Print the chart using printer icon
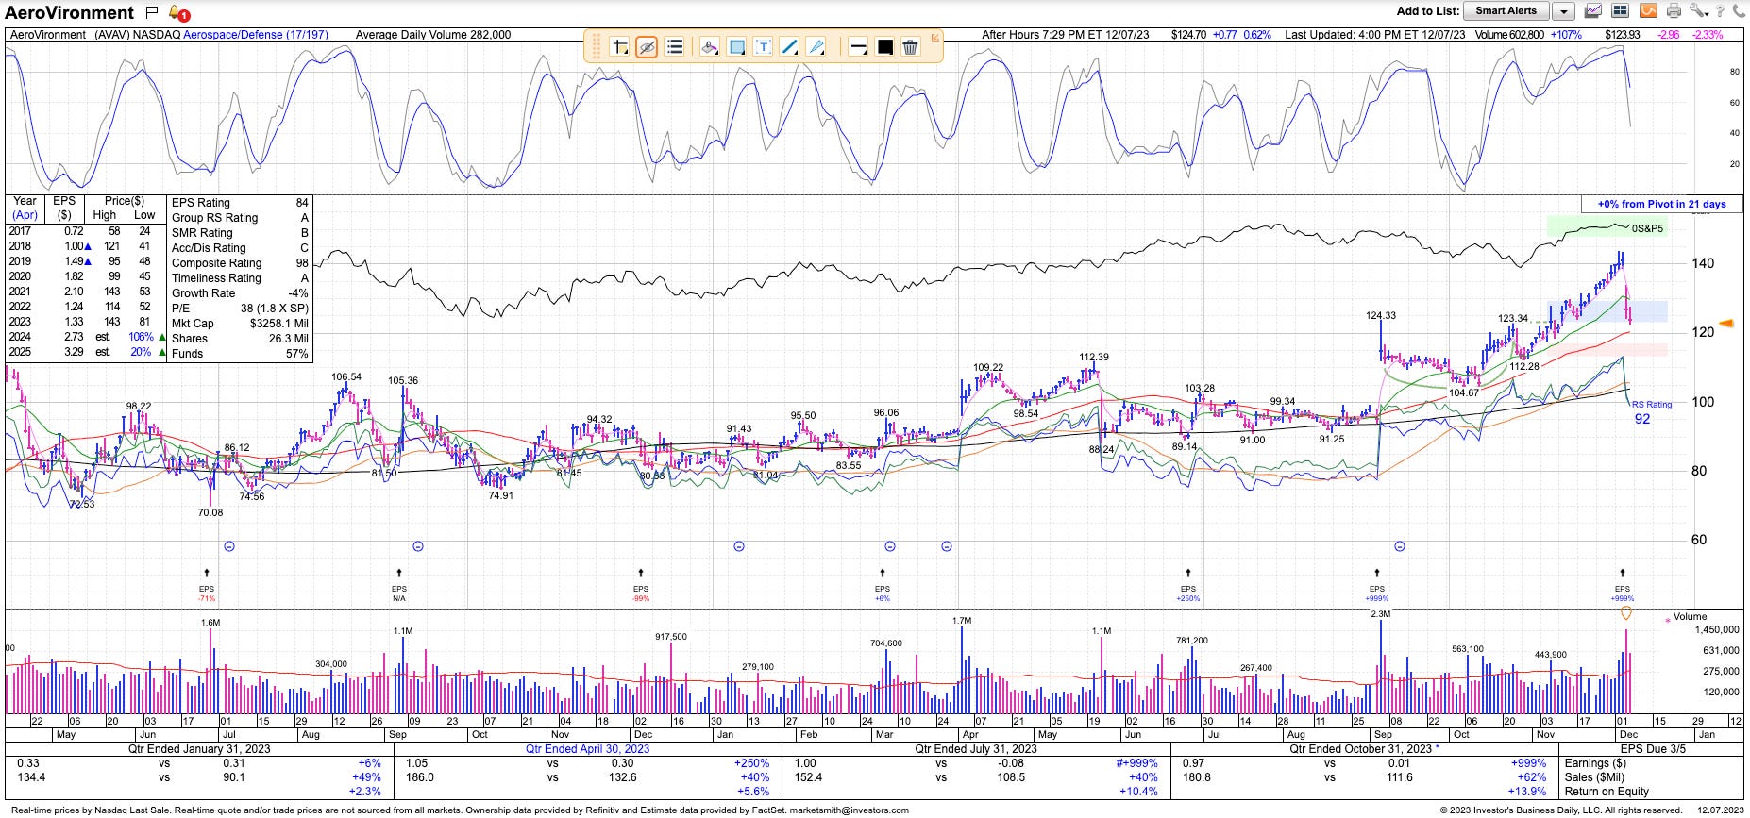This screenshot has width=1750, height=818. click(x=1674, y=11)
